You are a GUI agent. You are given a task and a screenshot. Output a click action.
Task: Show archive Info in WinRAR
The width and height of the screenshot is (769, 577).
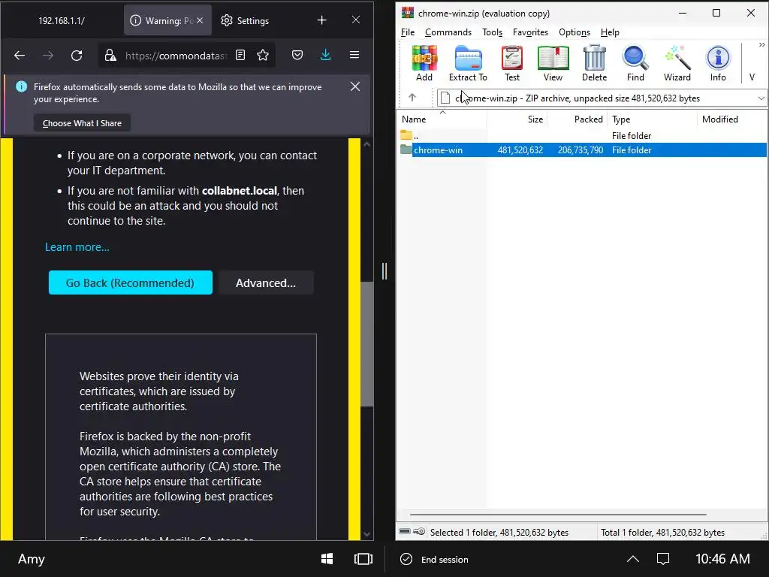point(718,63)
